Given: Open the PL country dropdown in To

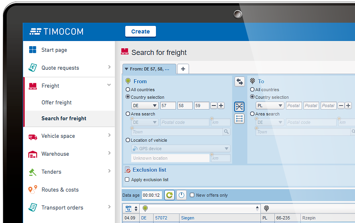Looking at the screenshot, I should pyautogui.click(x=270, y=106).
